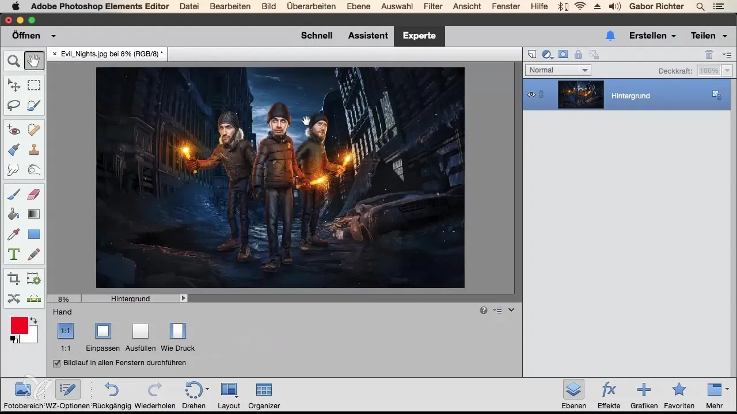
Task: Switch to the Assistent mode tab
Action: coord(368,36)
